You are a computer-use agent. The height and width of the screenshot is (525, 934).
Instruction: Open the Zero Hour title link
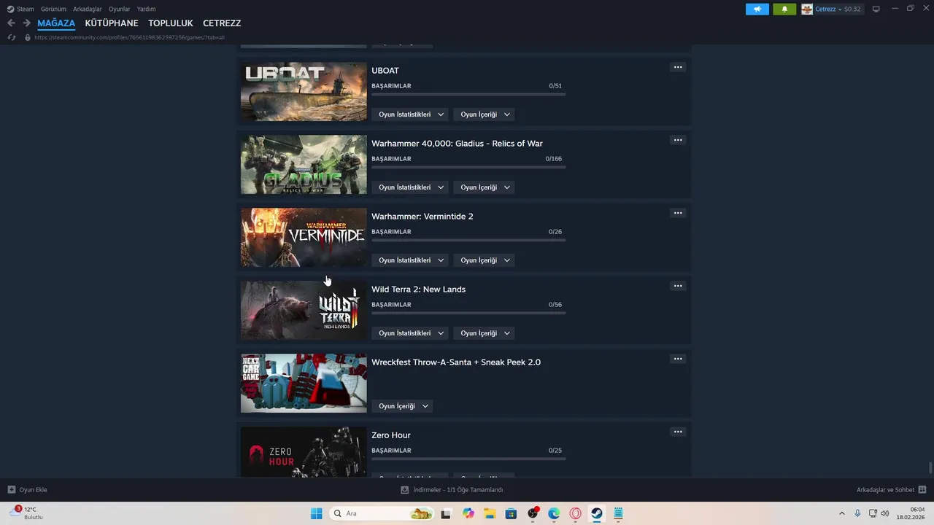[x=391, y=435]
